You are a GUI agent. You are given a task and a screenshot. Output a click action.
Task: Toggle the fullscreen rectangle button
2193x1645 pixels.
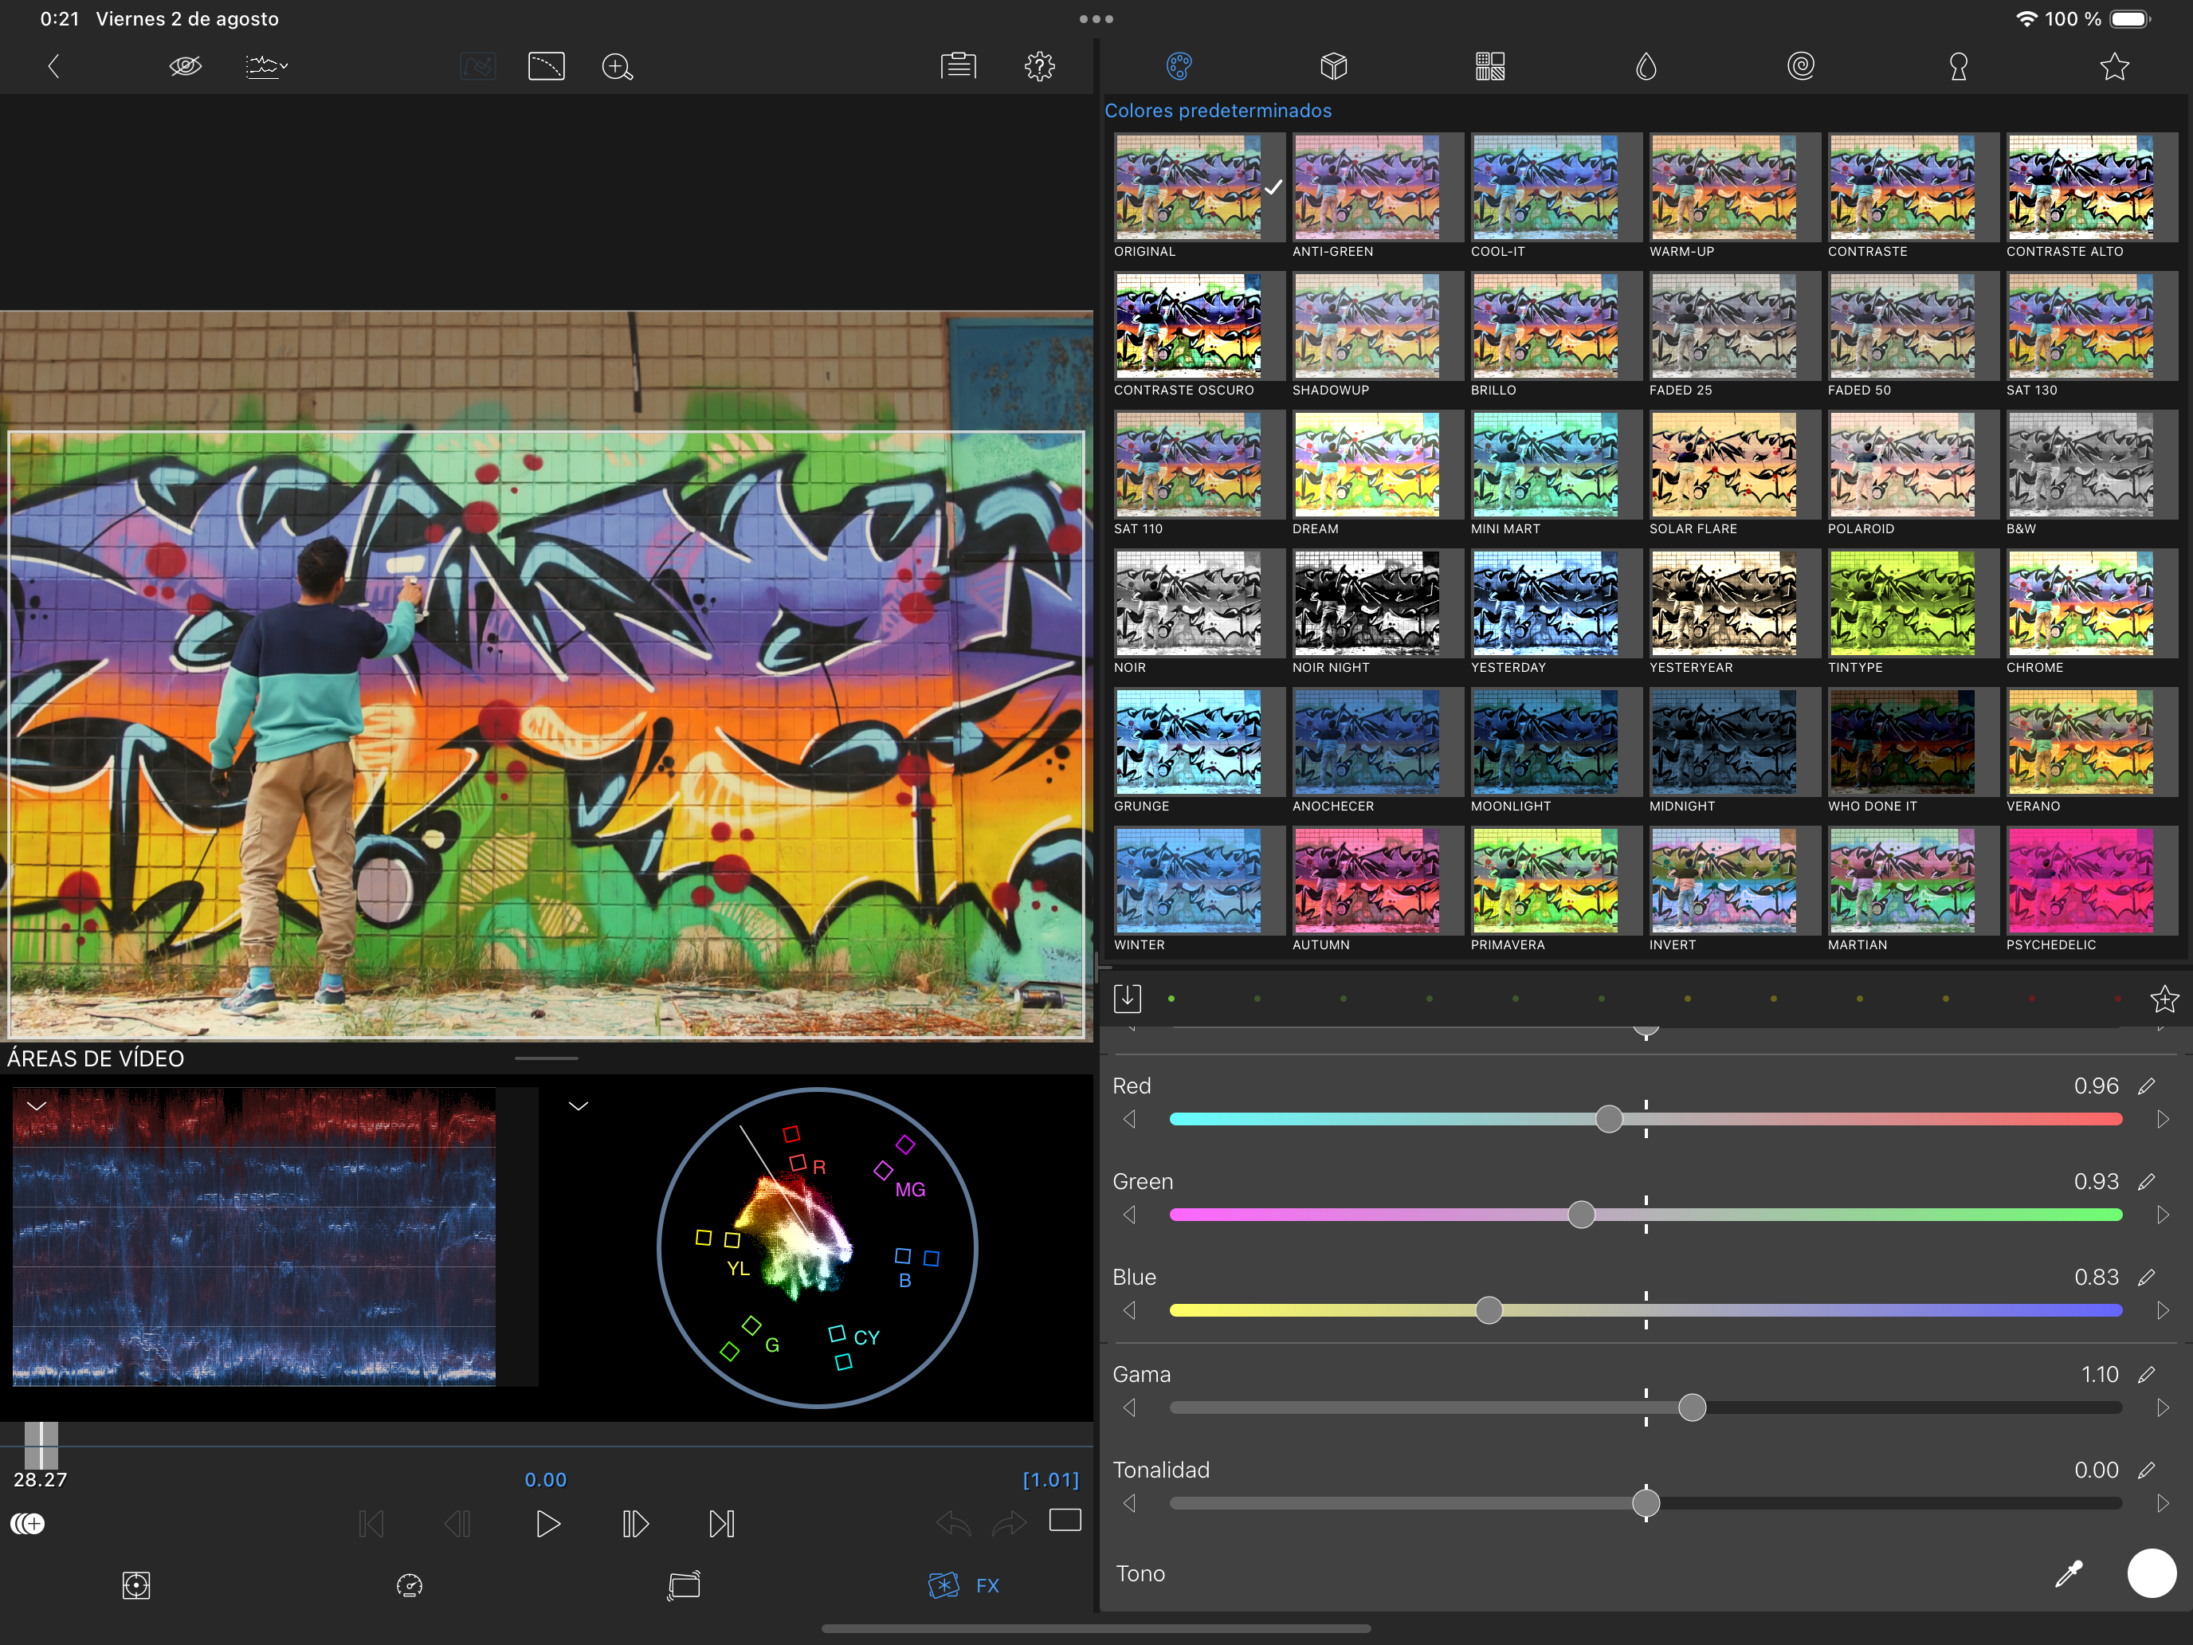[1065, 1521]
